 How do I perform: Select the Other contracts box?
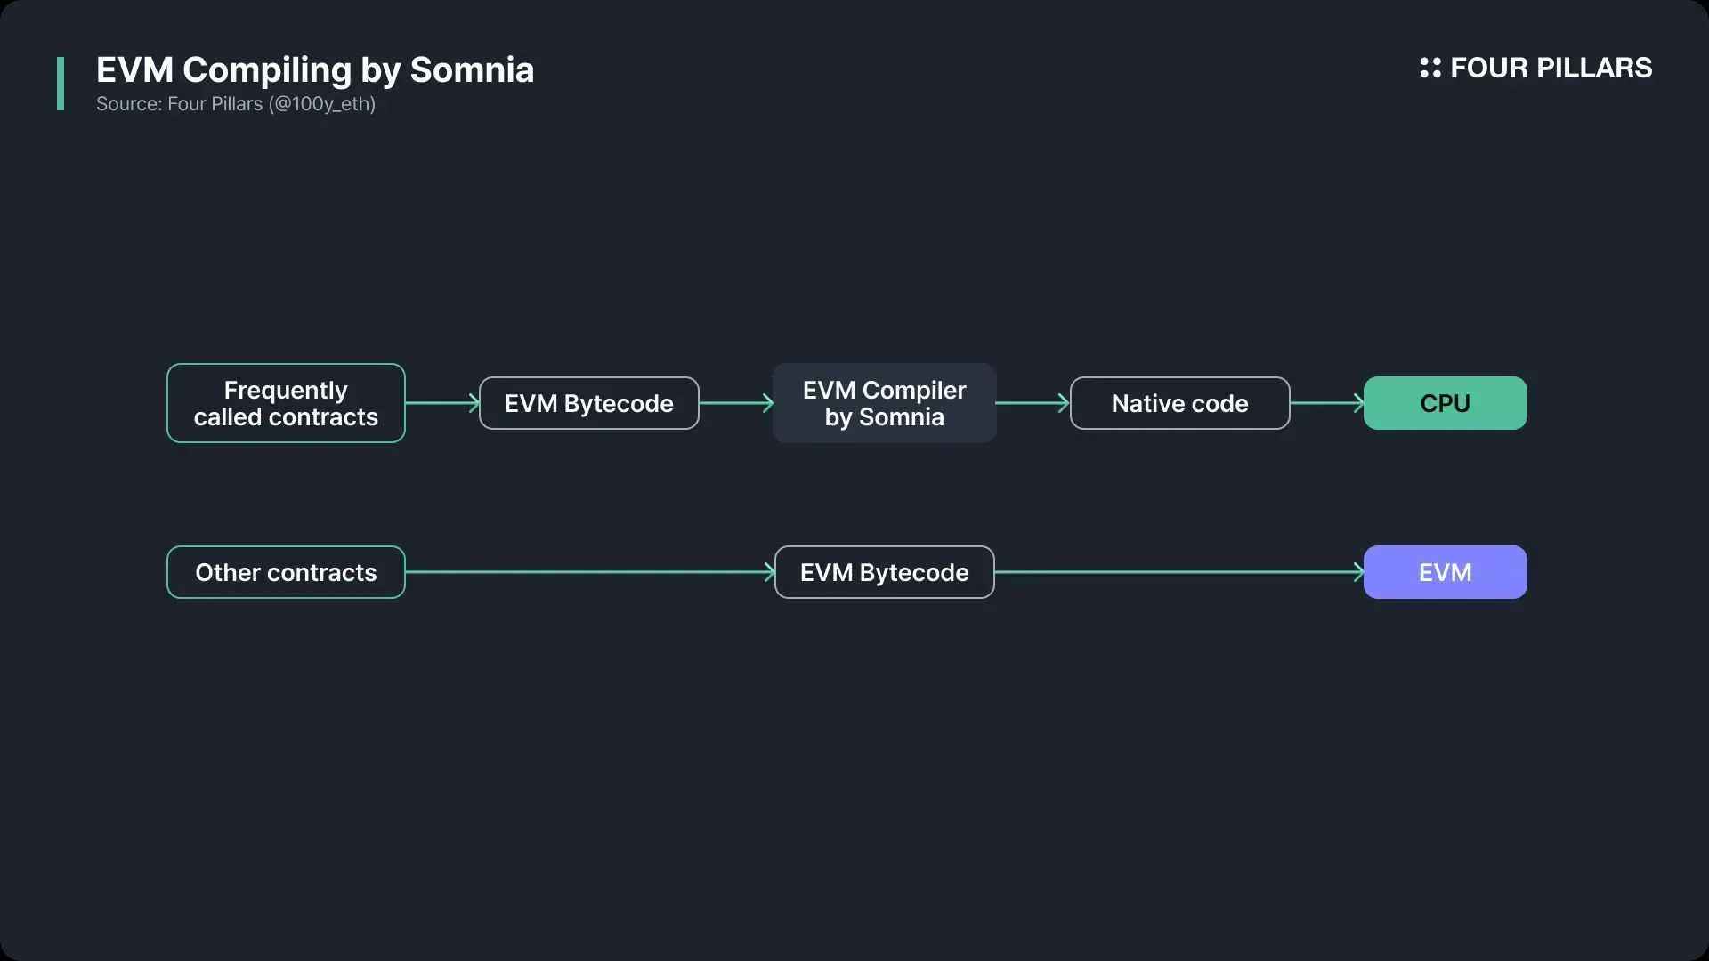coord(286,572)
